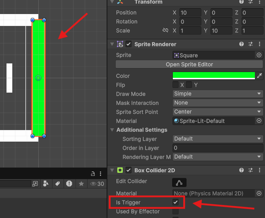Enable Flip Y checkbox
Viewport: 265px width, 218px height.
(x=189, y=85)
